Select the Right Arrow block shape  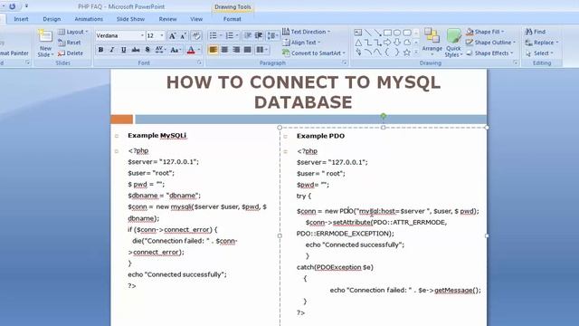[387, 43]
